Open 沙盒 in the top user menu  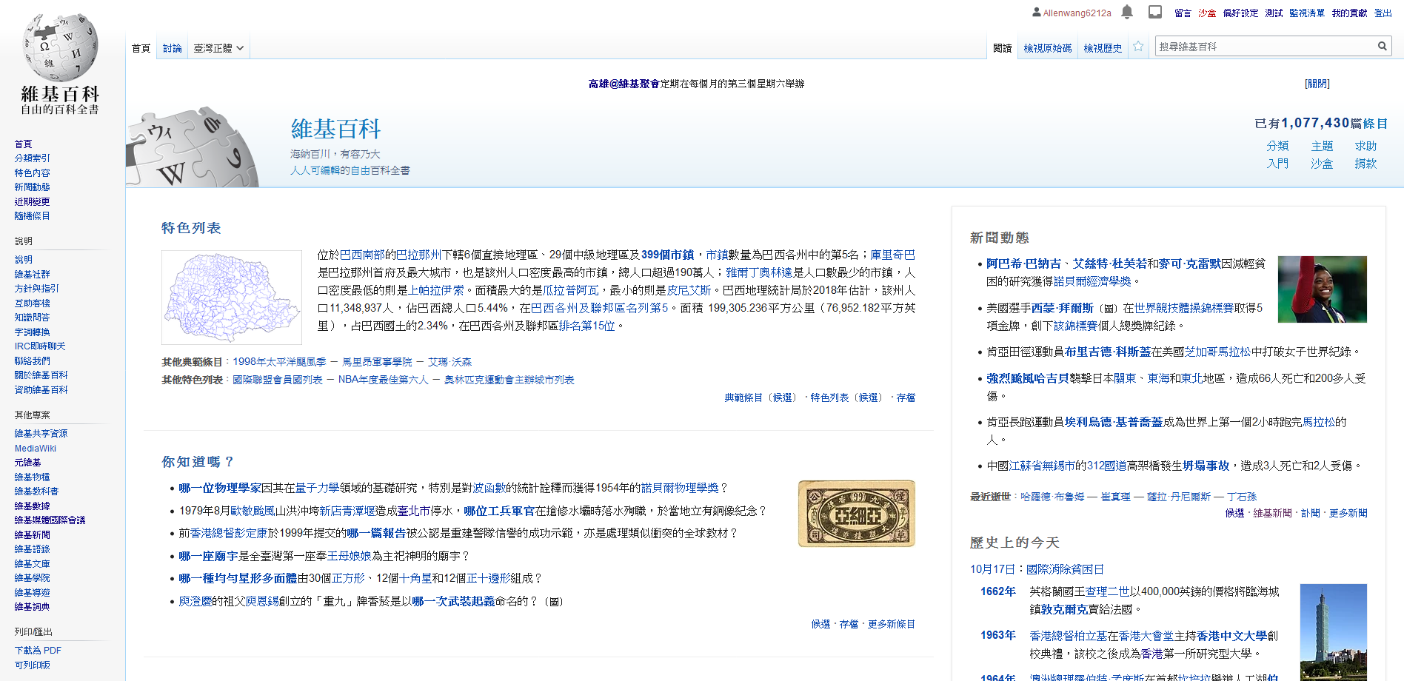click(x=1207, y=13)
